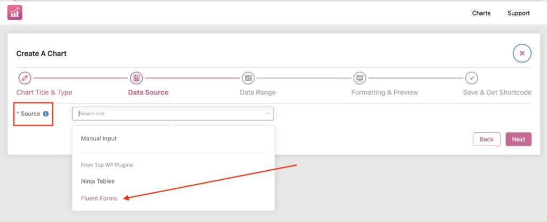Screen dimensions: 547x222
Task: Click the Save & Get Shortcode label
Action: point(497,92)
